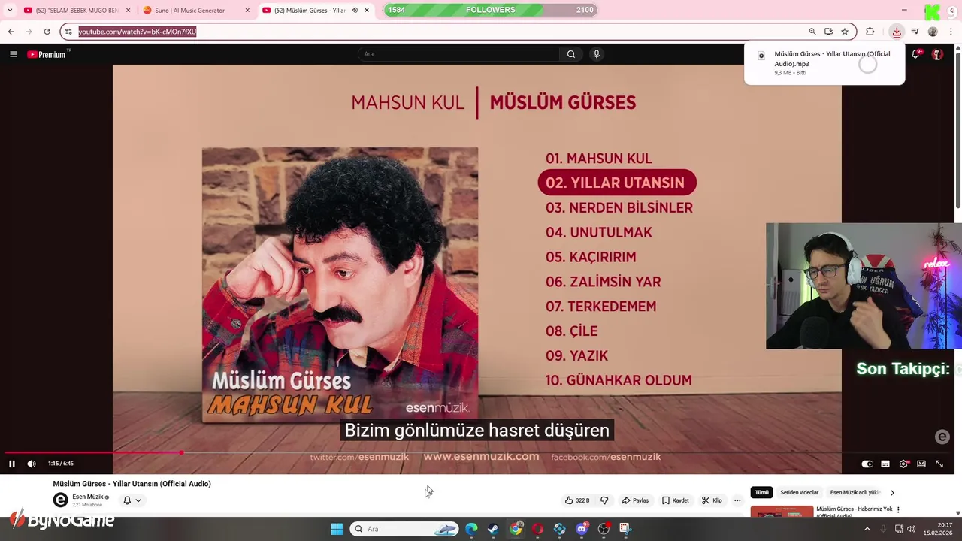
Task: Go to YouTube Premium home logo
Action: pyautogui.click(x=47, y=54)
